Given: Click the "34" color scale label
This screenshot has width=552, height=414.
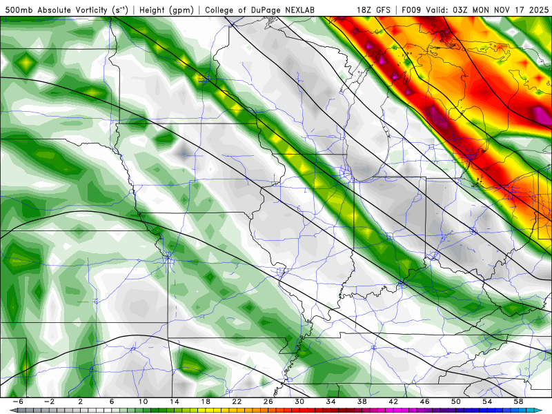Looking at the screenshot, I should point(331,402).
